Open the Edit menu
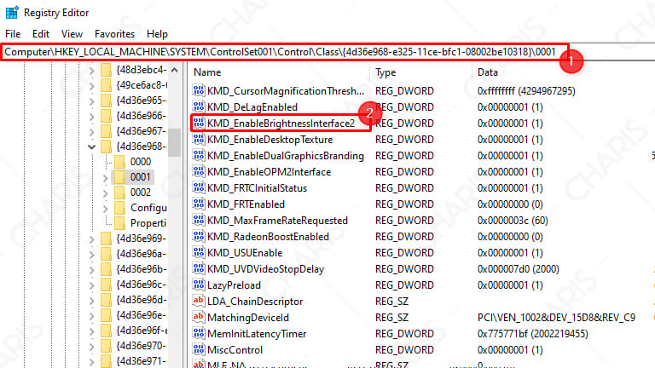Screen dimensions: 655x368 click(41, 33)
